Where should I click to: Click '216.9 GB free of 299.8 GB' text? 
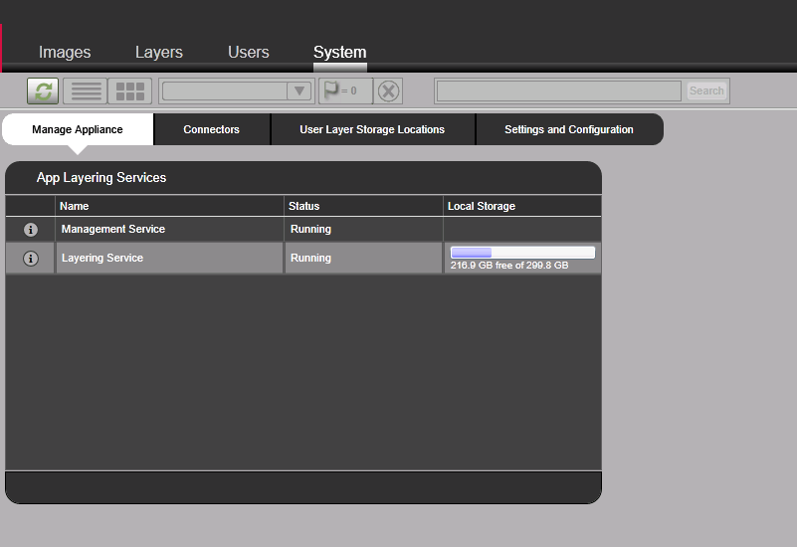click(509, 266)
